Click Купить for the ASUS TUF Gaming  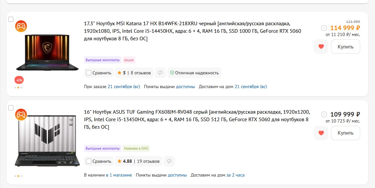(x=345, y=133)
